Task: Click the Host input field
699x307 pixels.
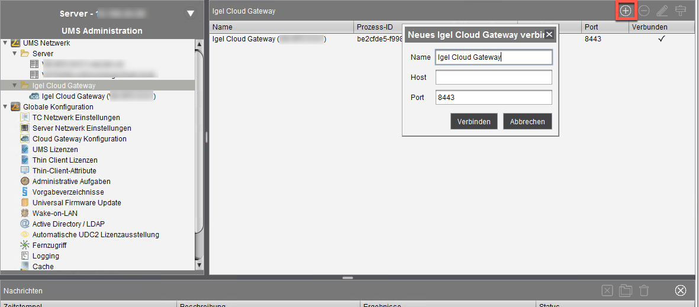Action: pyautogui.click(x=494, y=77)
